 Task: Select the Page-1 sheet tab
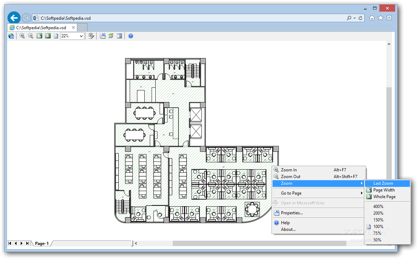42,243
